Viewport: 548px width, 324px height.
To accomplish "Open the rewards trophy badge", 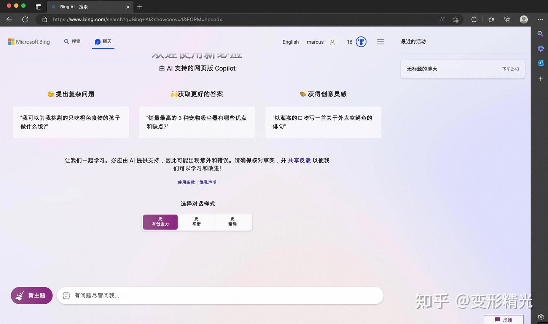I will click(x=361, y=42).
